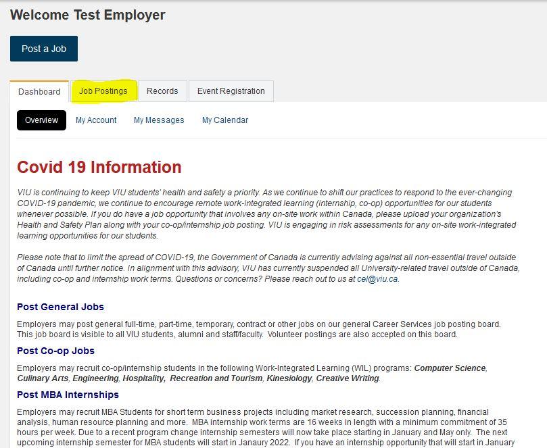This screenshot has height=448, width=547.
Task: Click the Post MBA Internships link
Action: click(x=68, y=395)
